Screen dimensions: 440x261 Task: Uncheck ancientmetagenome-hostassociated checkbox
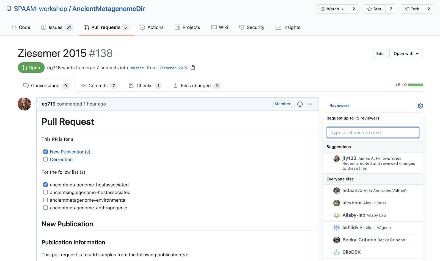click(46, 185)
